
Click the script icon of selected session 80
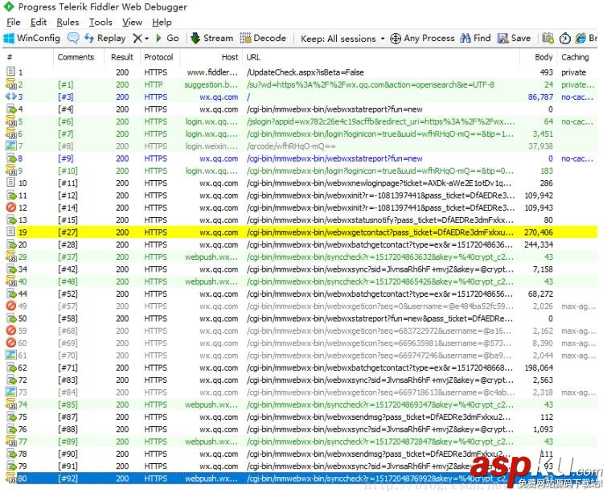tap(10, 479)
